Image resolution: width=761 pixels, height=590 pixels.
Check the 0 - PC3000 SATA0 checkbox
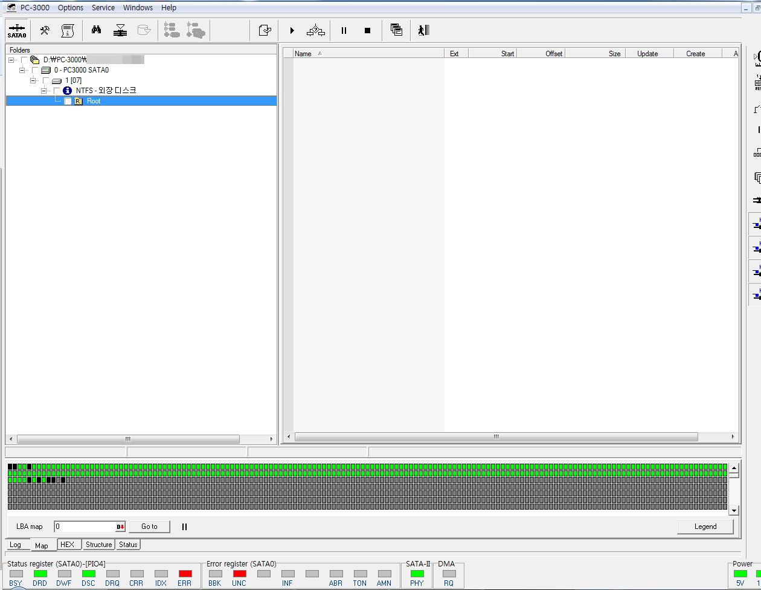coord(36,70)
